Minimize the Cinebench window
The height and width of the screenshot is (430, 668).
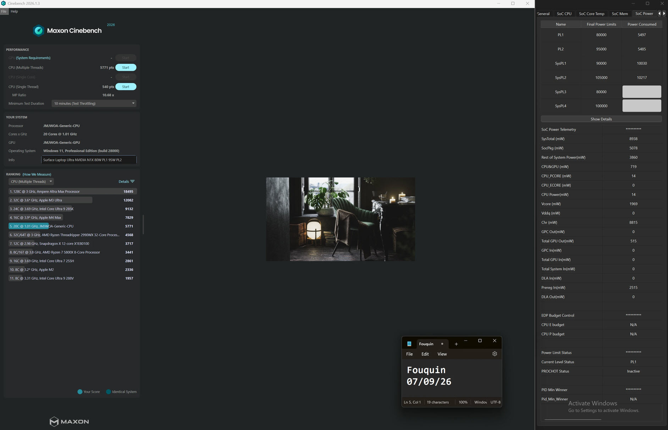(x=498, y=4)
